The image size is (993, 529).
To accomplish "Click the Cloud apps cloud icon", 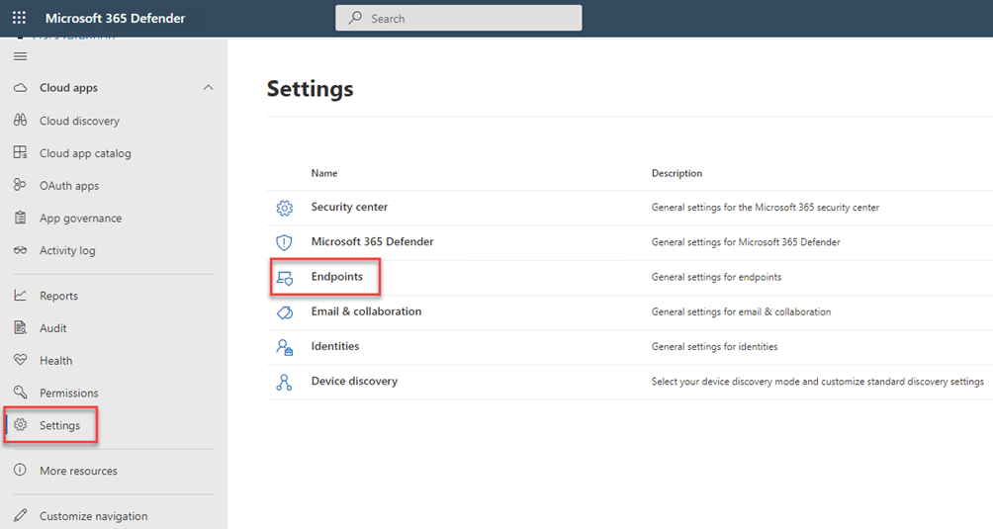I will [20, 87].
